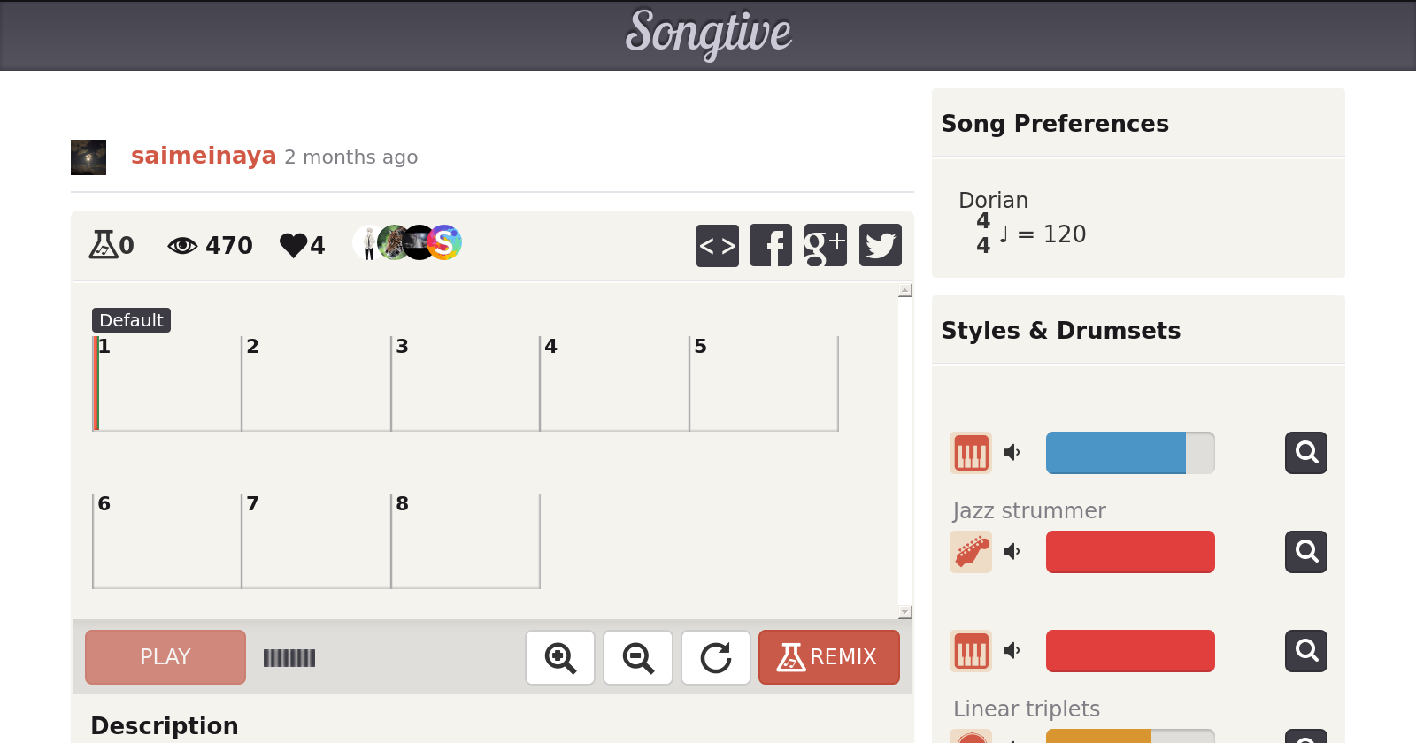Open style search for Jazz strummer track
Image resolution: width=1416 pixels, height=743 pixels.
pyautogui.click(x=1305, y=552)
